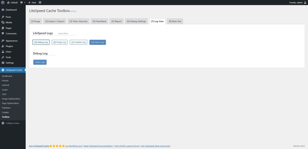Click the admin user avatar icon

coord(305,2)
